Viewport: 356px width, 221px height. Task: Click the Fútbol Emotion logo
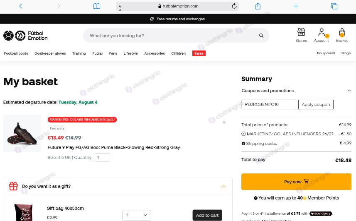[25, 36]
